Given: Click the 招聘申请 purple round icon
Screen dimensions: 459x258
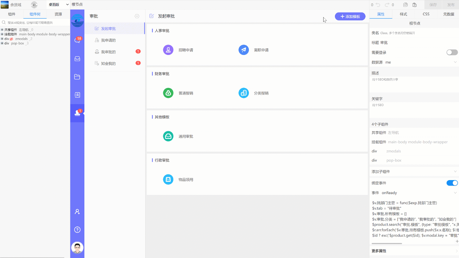Looking at the screenshot, I should pyautogui.click(x=168, y=50).
